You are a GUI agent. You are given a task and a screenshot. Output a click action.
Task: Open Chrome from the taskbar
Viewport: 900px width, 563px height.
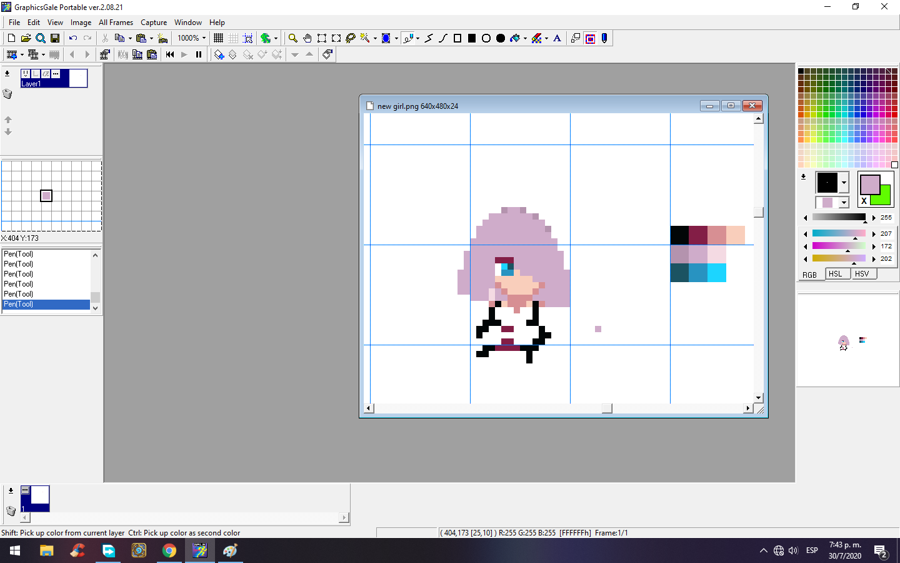point(169,550)
